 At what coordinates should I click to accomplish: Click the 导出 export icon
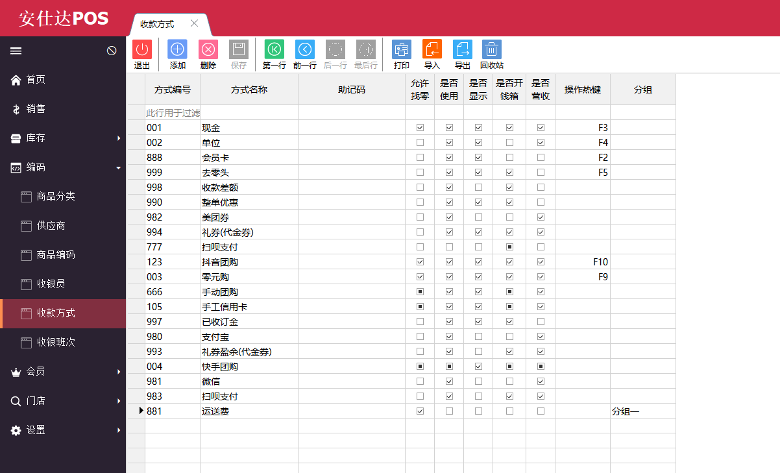[x=463, y=49]
